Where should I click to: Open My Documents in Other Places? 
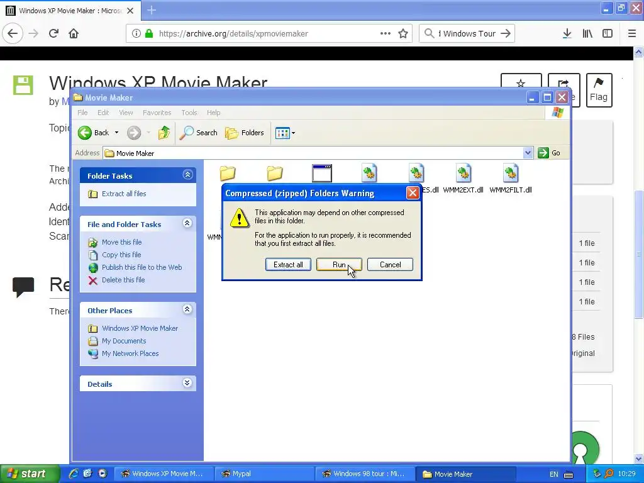click(124, 341)
